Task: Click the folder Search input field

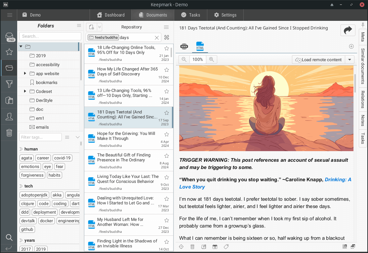Action: [50, 36]
